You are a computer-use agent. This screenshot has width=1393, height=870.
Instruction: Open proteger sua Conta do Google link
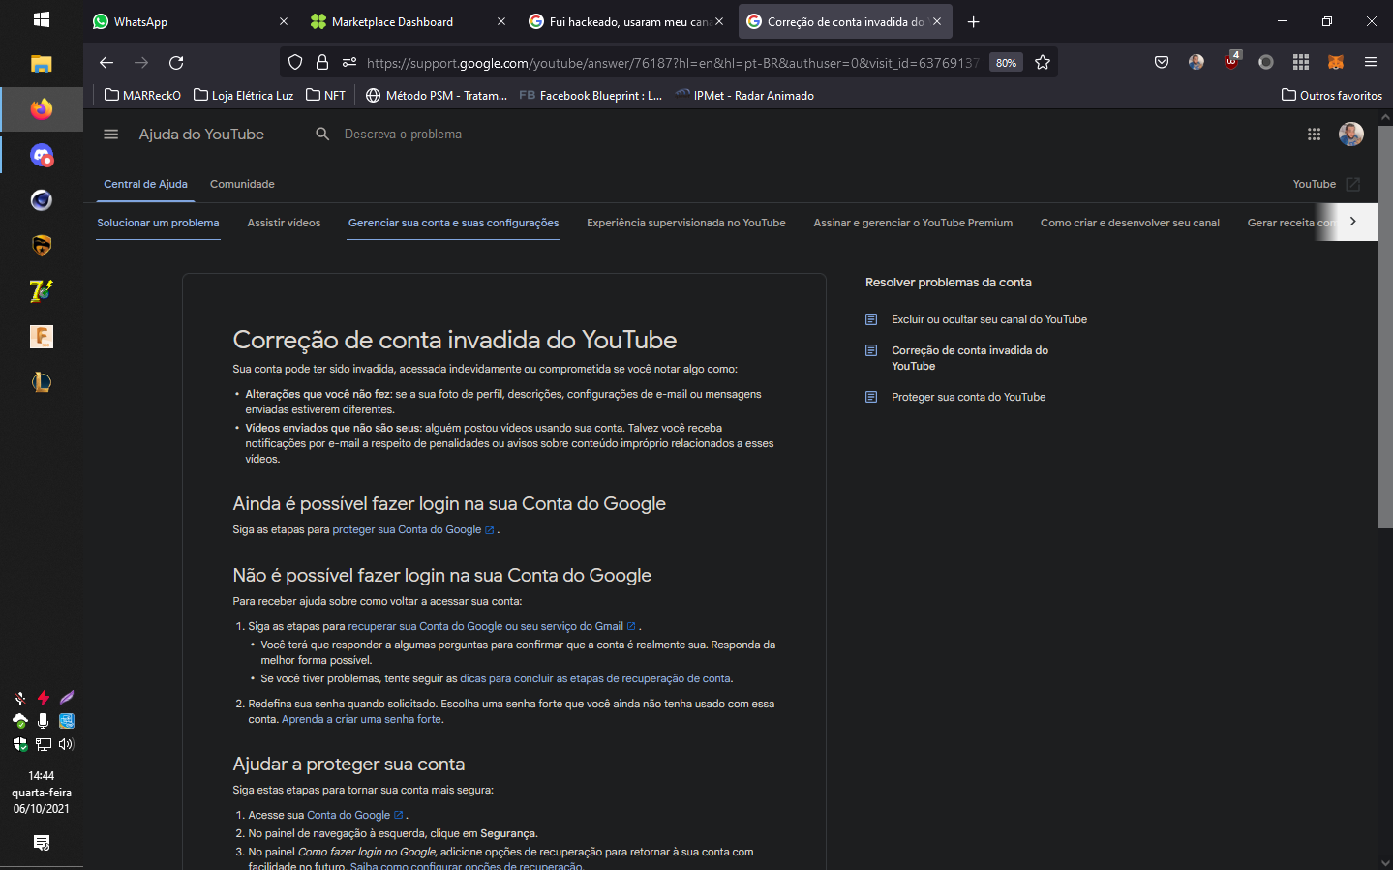click(412, 529)
